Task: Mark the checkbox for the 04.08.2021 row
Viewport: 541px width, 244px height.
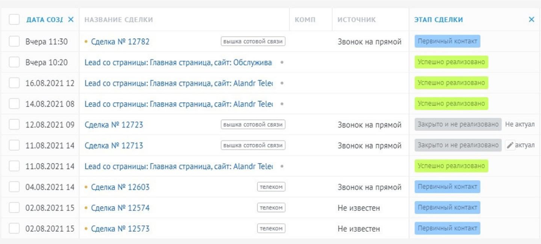Action: pyautogui.click(x=14, y=187)
